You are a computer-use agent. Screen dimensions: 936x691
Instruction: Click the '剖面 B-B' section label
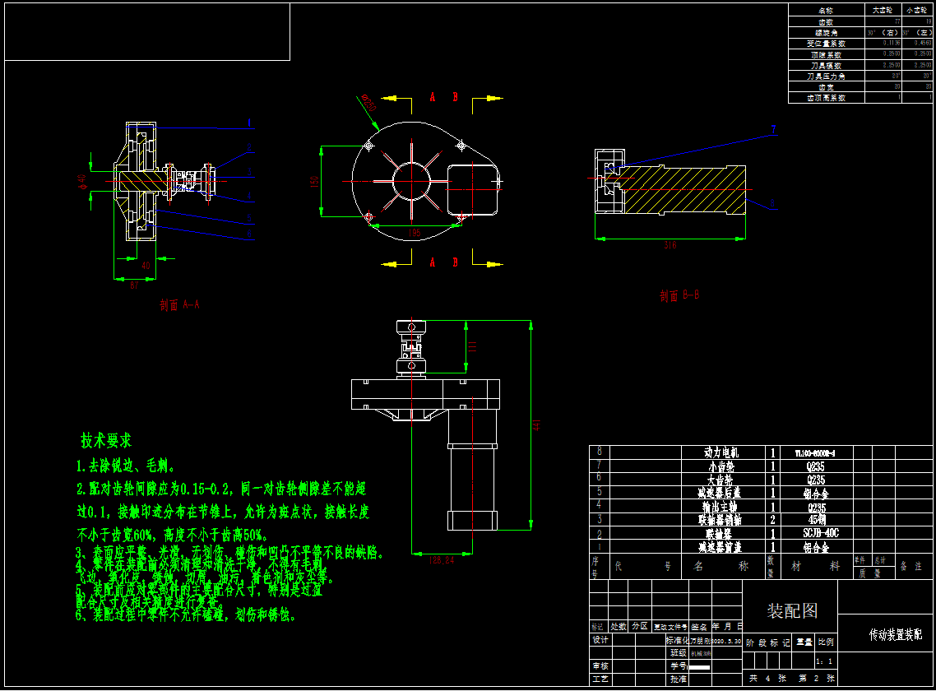[679, 295]
